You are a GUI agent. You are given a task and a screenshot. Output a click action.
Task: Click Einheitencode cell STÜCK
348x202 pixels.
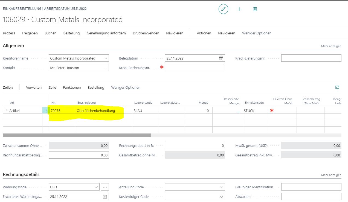pyautogui.click(x=256, y=111)
